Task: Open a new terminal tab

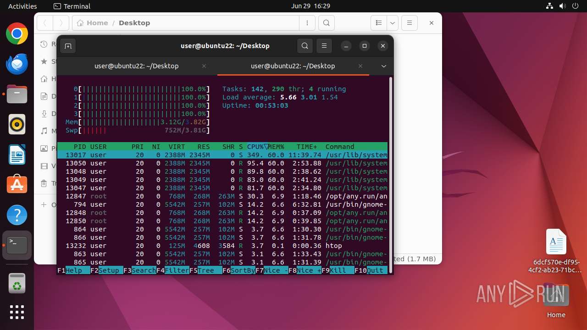Action: point(68,46)
